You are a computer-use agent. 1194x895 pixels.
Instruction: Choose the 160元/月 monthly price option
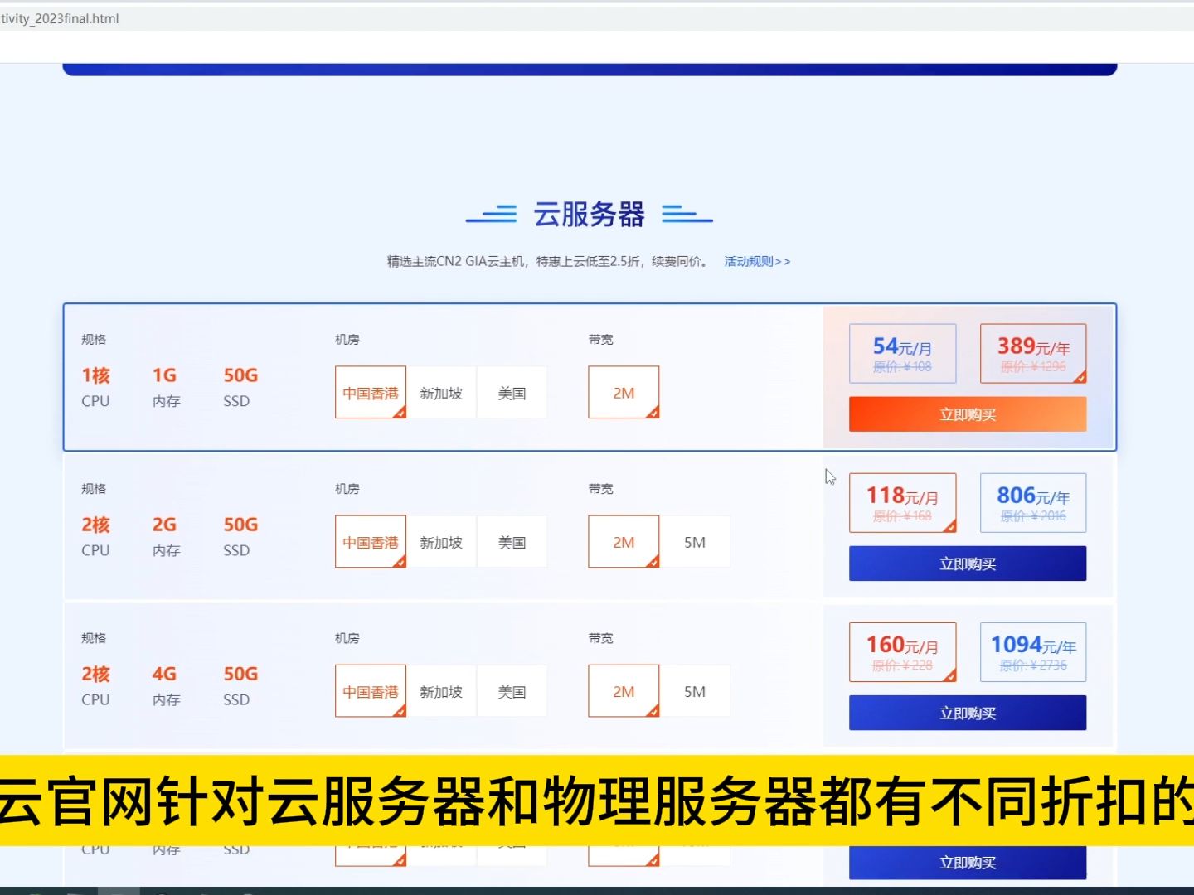pyautogui.click(x=902, y=652)
